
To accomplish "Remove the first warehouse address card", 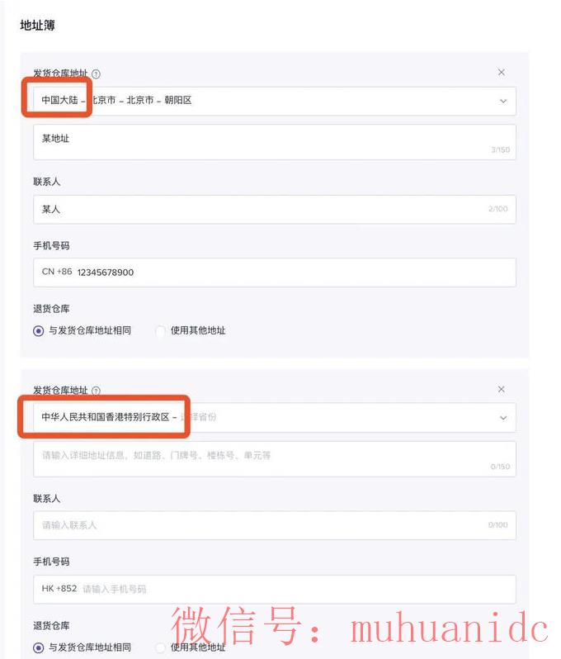I will pyautogui.click(x=502, y=73).
